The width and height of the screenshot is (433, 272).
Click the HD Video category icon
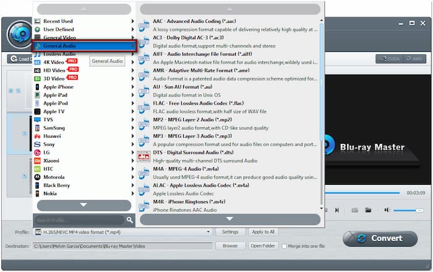click(37, 70)
